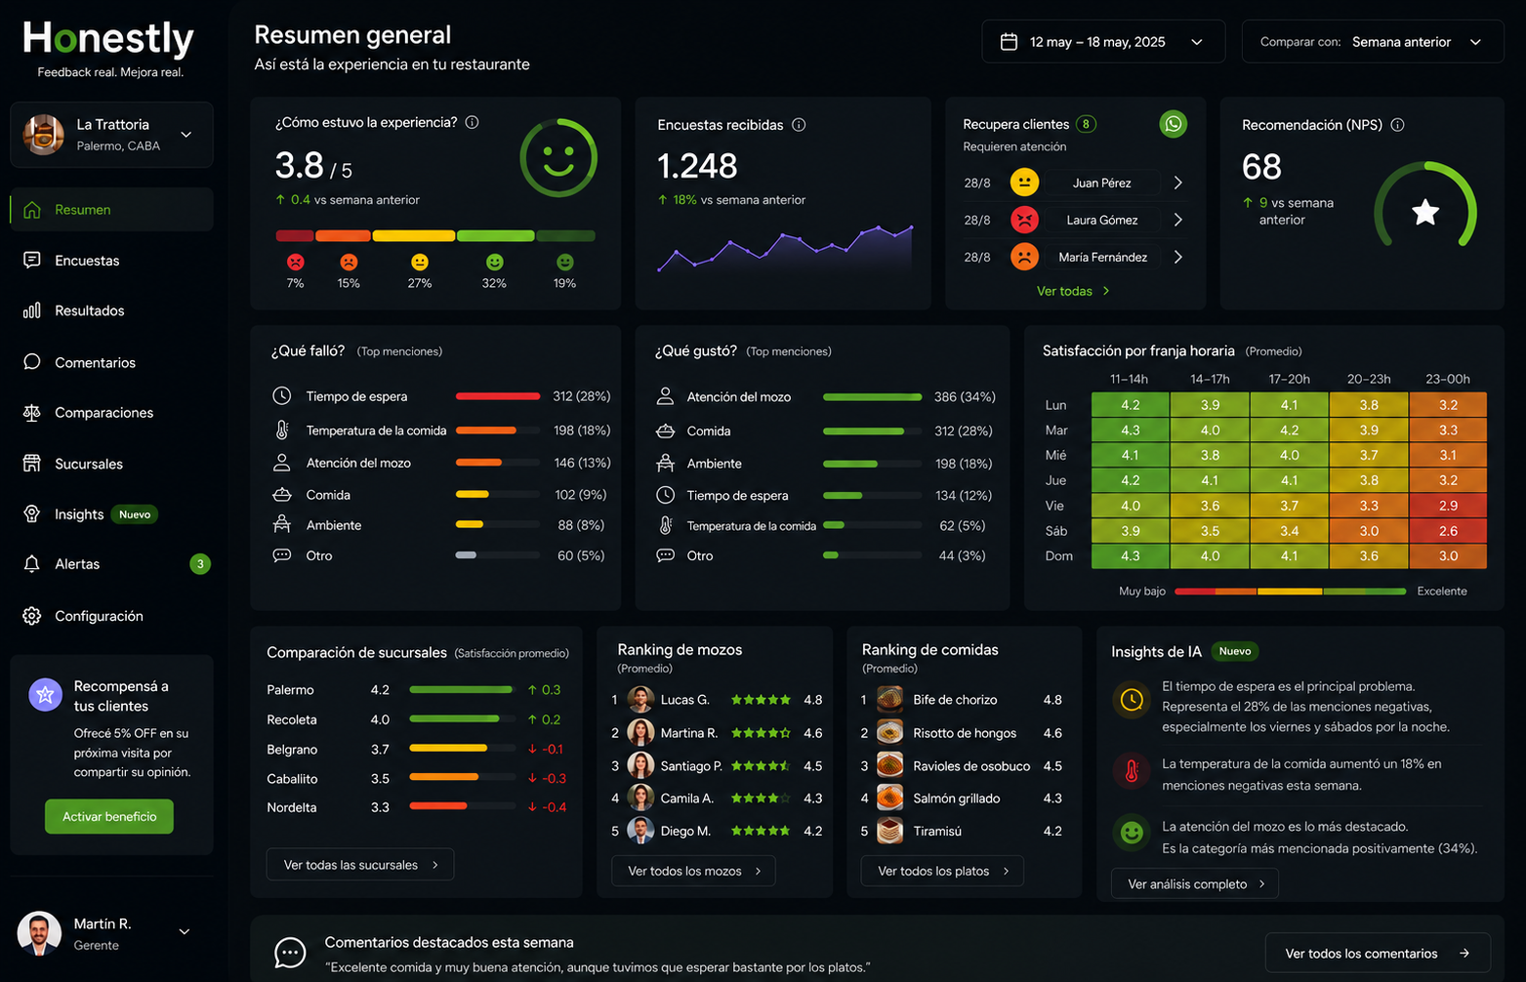Click the calendar icon in date range
Screen dimensions: 1526x982
[x=1010, y=42]
